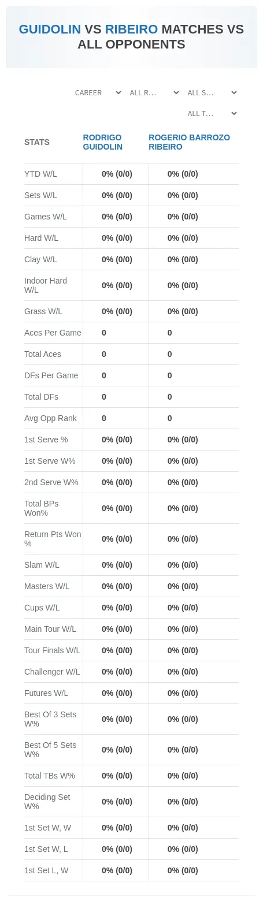Click Guidolin's Grass W/L value

117,311
